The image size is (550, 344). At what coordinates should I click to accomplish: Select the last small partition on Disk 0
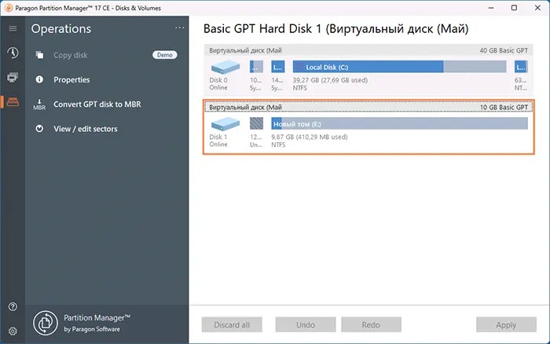[521, 67]
